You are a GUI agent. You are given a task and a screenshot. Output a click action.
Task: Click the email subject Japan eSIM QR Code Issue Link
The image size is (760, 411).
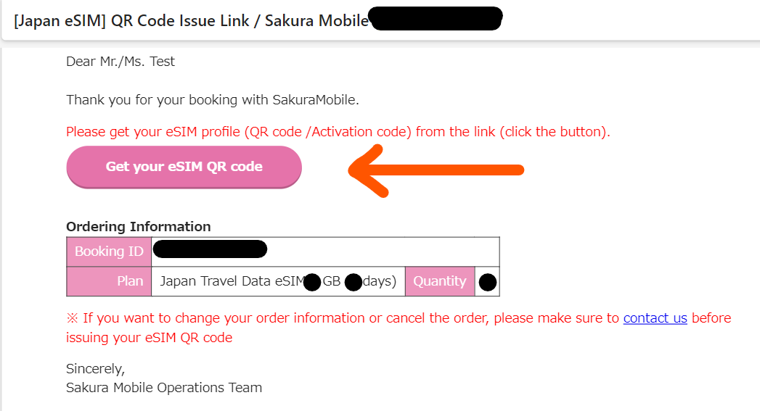[191, 21]
